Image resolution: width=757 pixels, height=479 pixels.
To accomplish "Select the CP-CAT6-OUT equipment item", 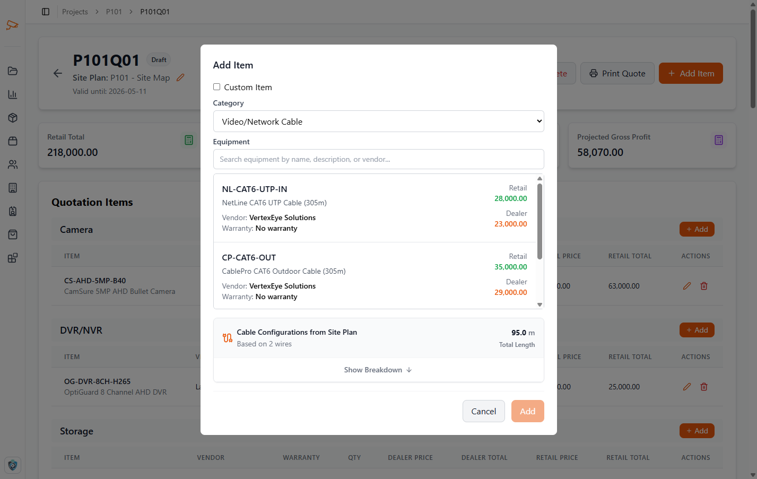I will tap(375, 276).
